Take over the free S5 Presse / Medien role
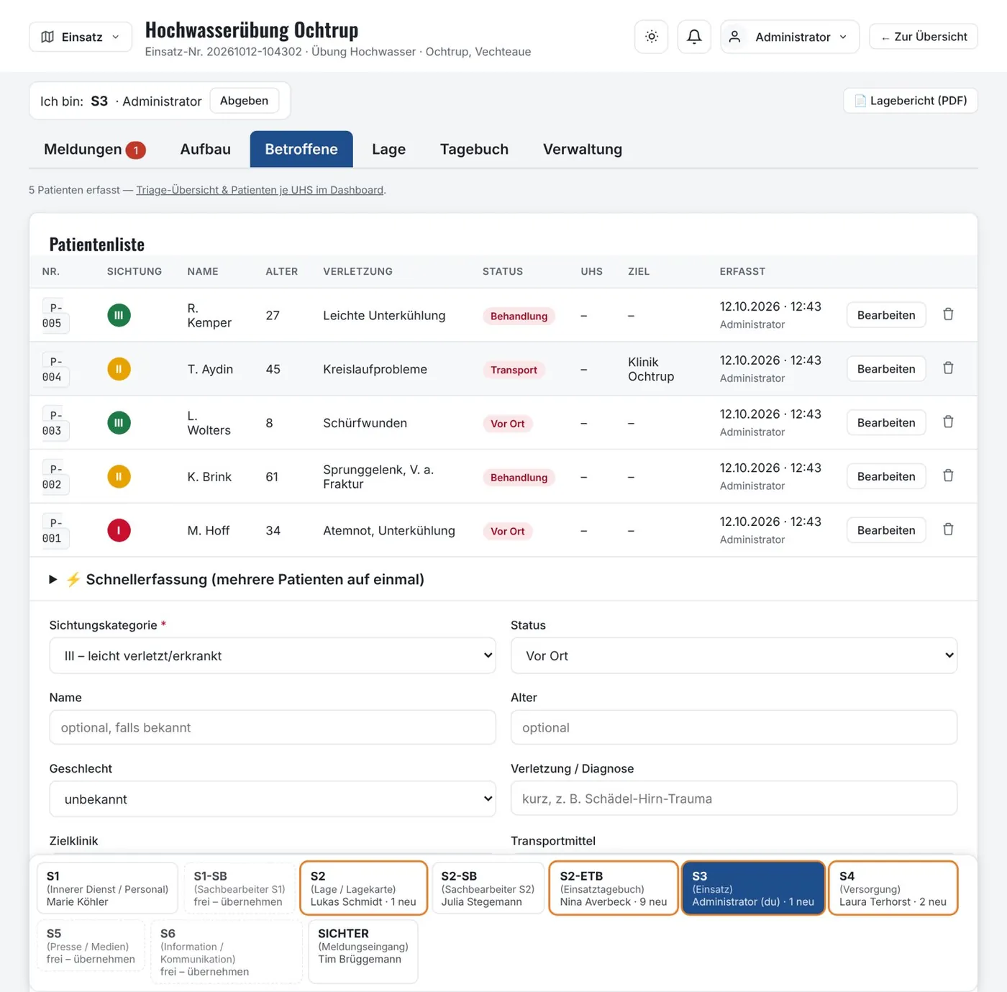The image size is (1007, 992). [91, 946]
